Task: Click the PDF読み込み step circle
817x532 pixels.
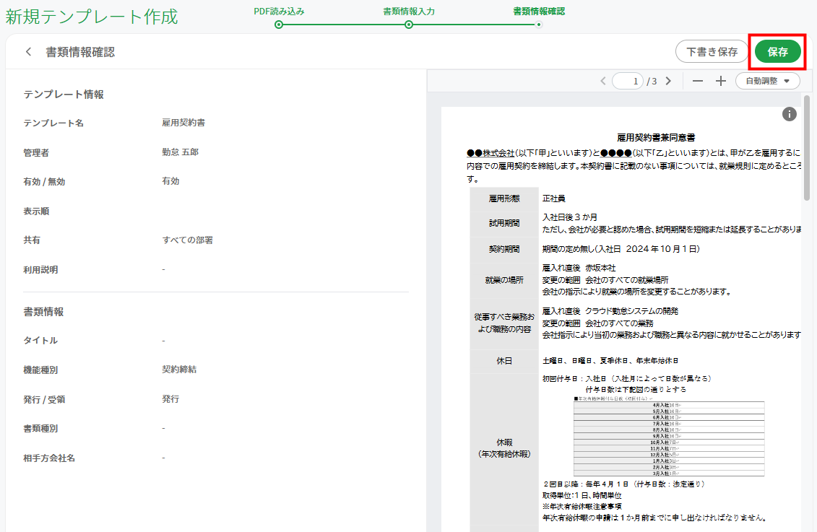Action: point(279,25)
